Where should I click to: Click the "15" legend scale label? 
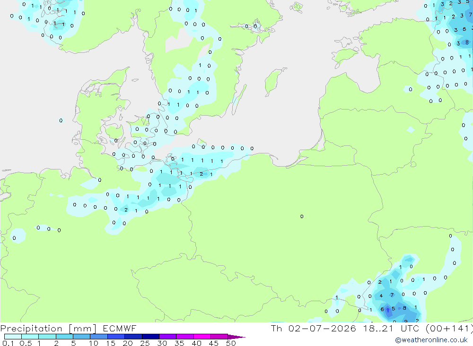tap(111, 343)
